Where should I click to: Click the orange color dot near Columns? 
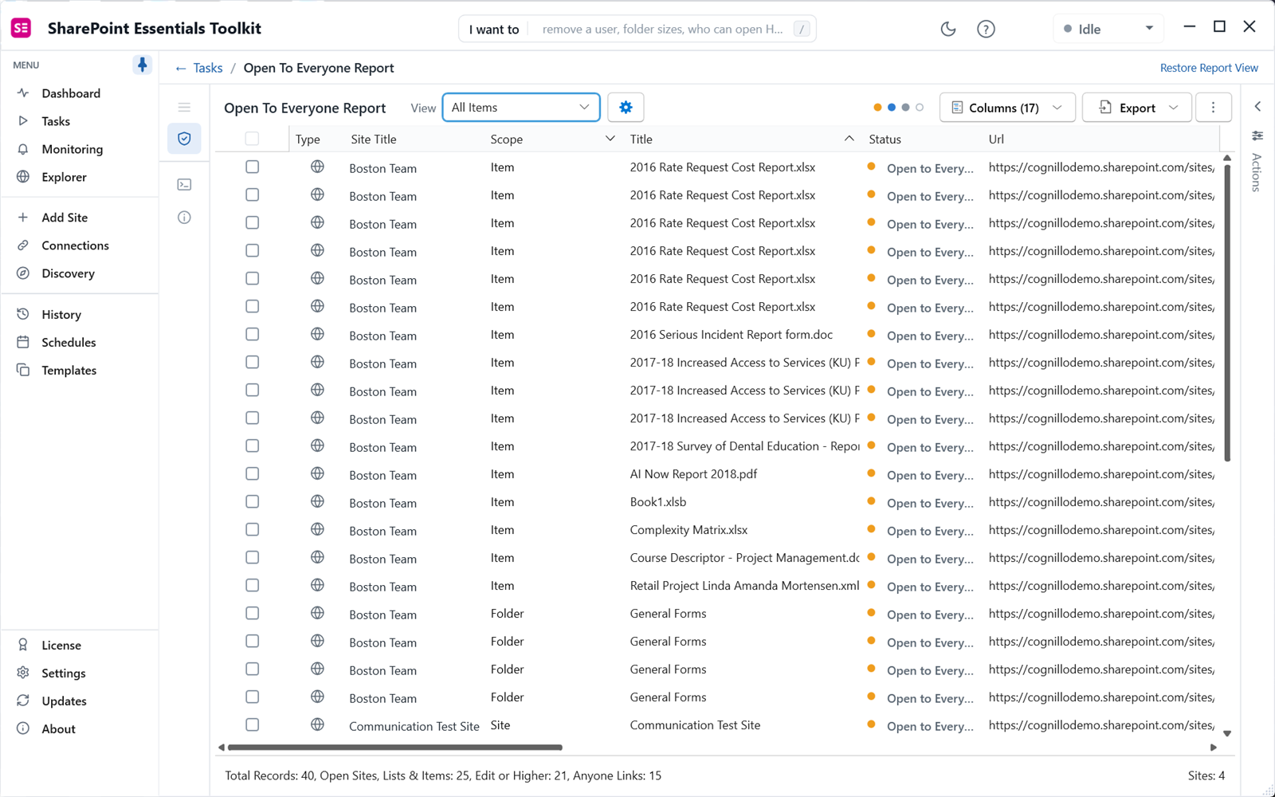click(877, 107)
